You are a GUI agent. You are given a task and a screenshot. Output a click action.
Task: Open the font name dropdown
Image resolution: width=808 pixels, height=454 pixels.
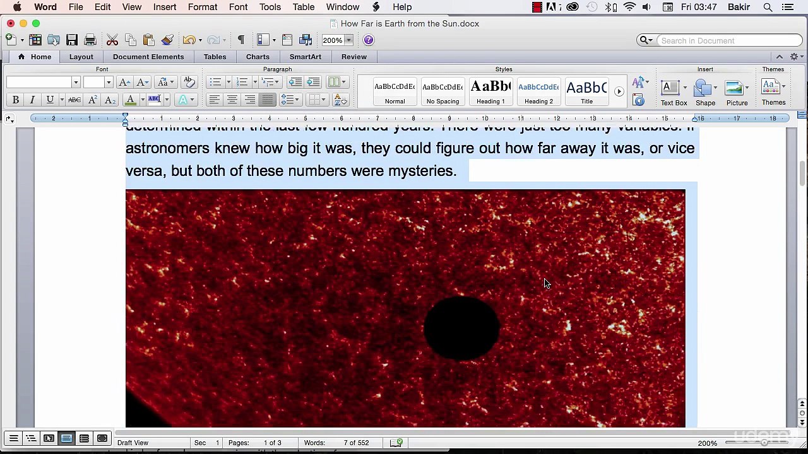coord(75,83)
